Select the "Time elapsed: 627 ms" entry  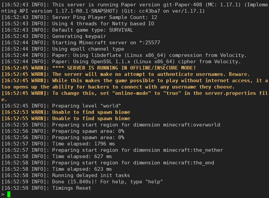coord(82,156)
